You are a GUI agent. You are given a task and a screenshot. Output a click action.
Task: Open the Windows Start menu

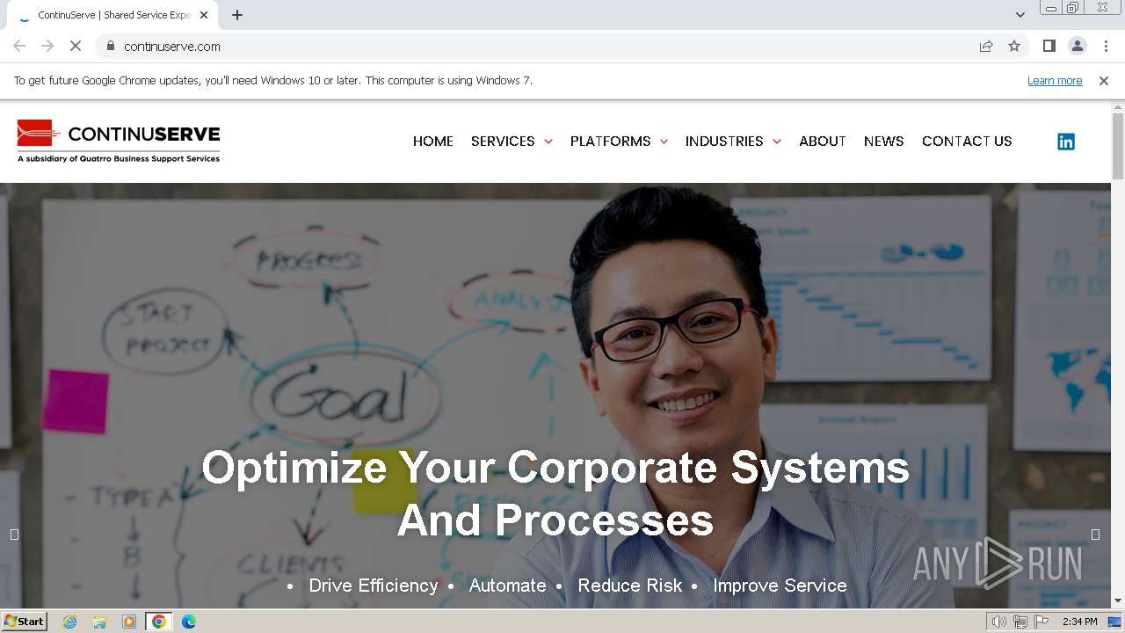click(24, 622)
